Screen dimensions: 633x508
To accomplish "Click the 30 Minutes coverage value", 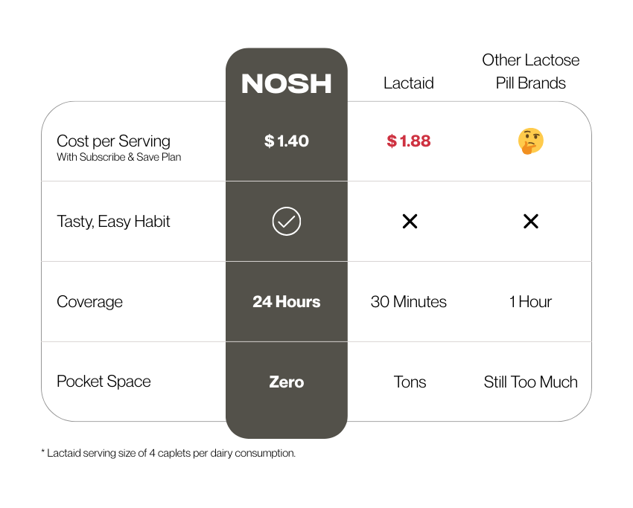I will (x=409, y=302).
